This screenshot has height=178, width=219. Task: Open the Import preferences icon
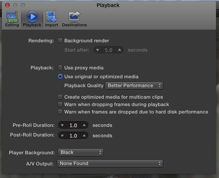[x=51, y=17]
